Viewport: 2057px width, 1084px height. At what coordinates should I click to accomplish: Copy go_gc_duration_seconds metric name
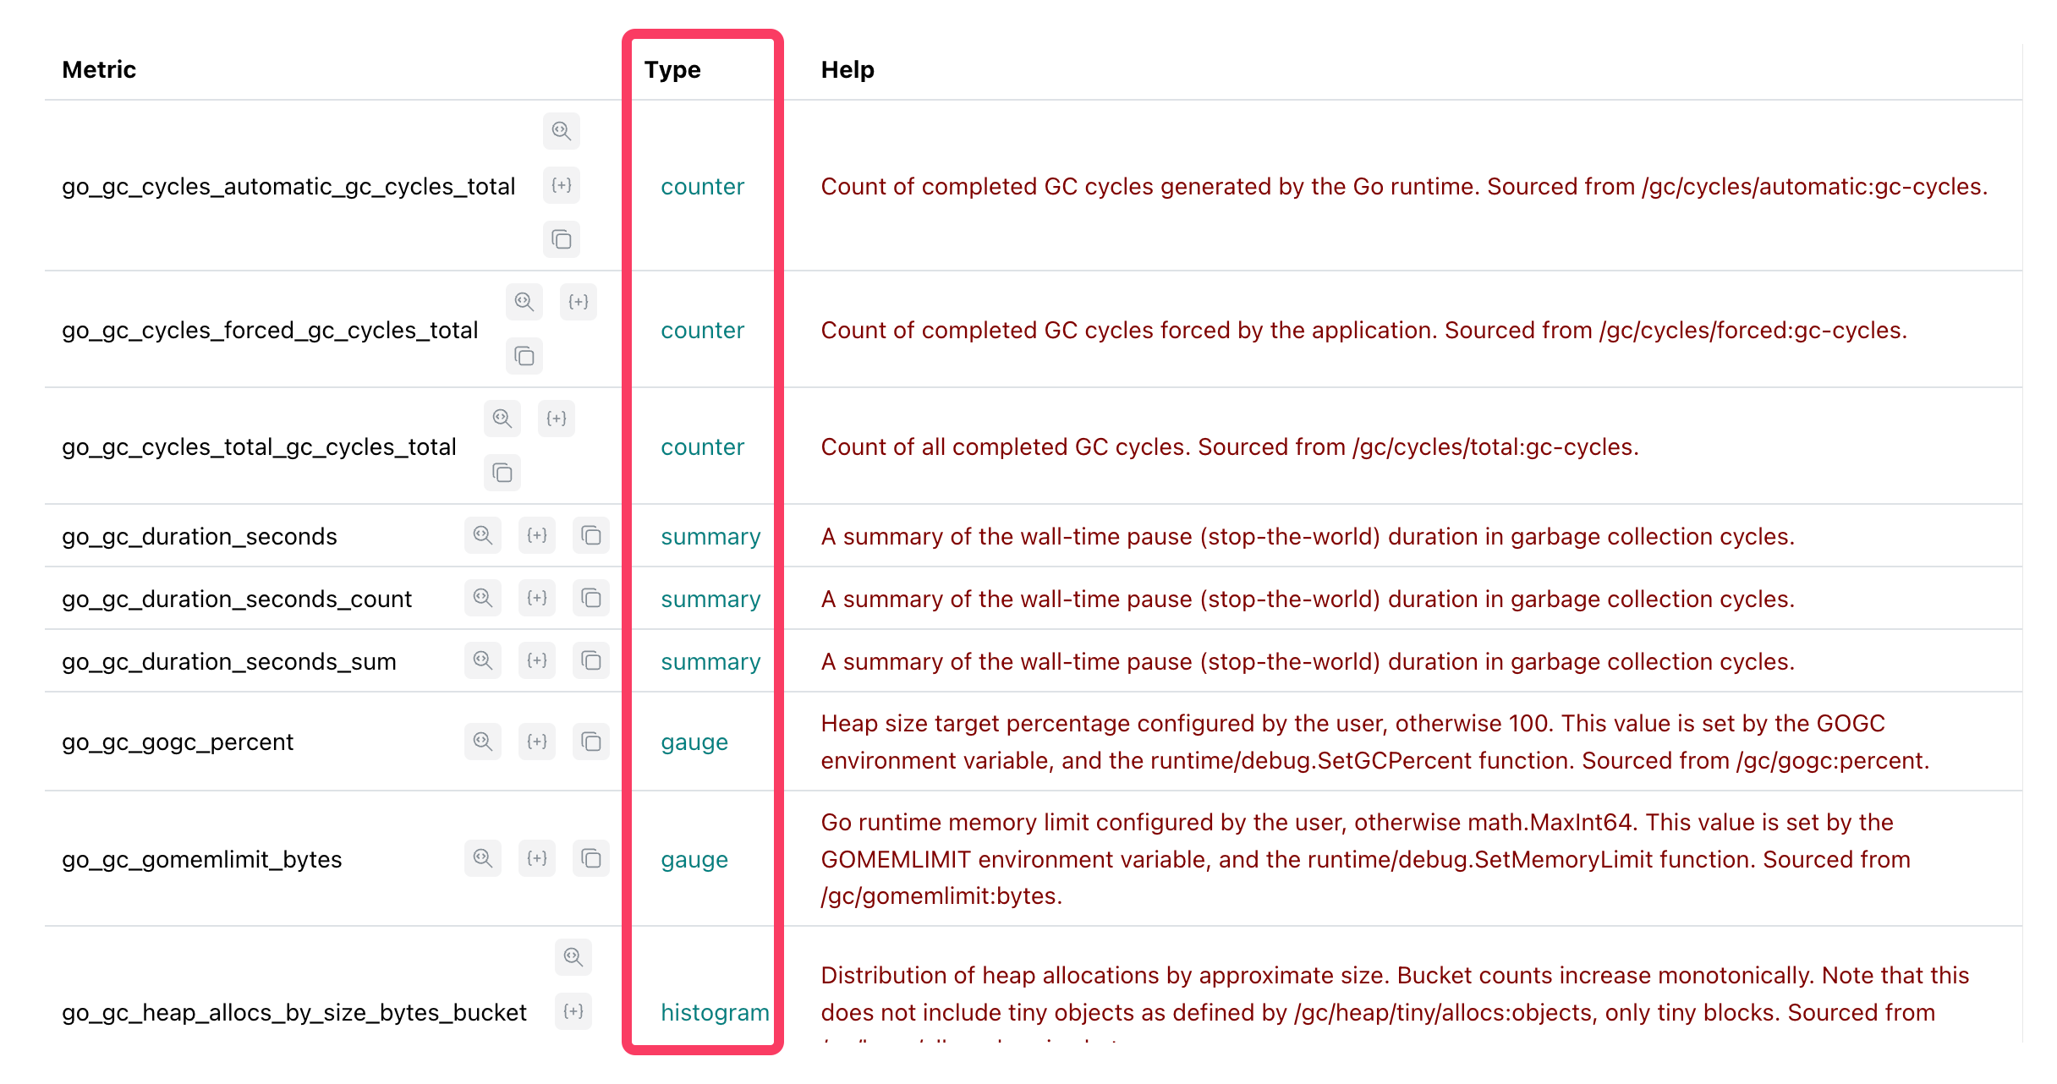[x=591, y=535]
